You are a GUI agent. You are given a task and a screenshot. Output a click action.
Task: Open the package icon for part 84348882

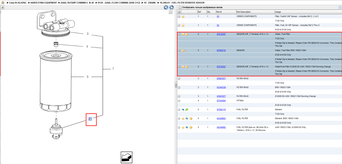pyautogui.click(x=190, y=127)
